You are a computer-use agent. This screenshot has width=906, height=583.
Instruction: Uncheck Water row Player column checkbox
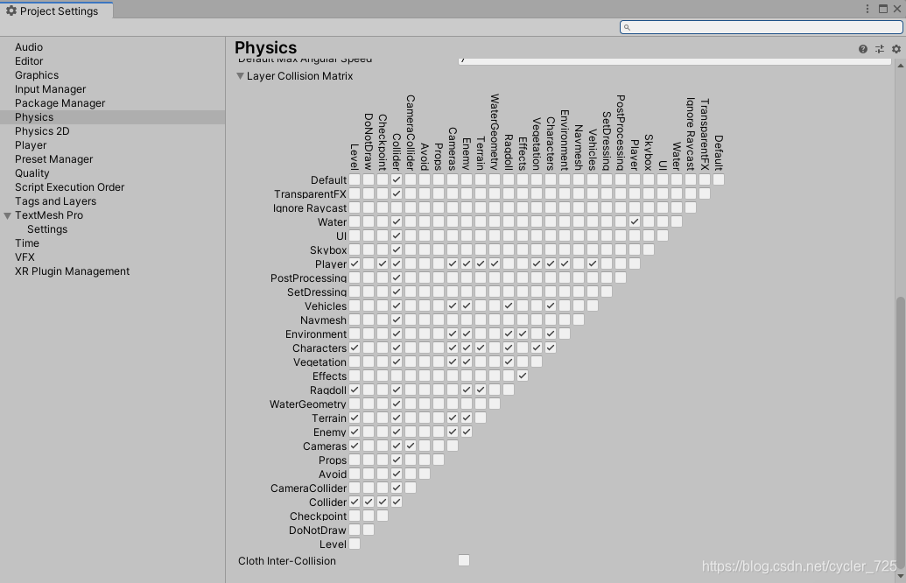coord(635,221)
